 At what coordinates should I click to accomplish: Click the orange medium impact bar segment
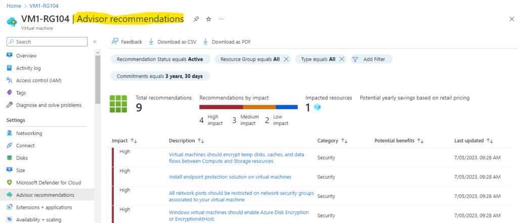tap(260, 107)
